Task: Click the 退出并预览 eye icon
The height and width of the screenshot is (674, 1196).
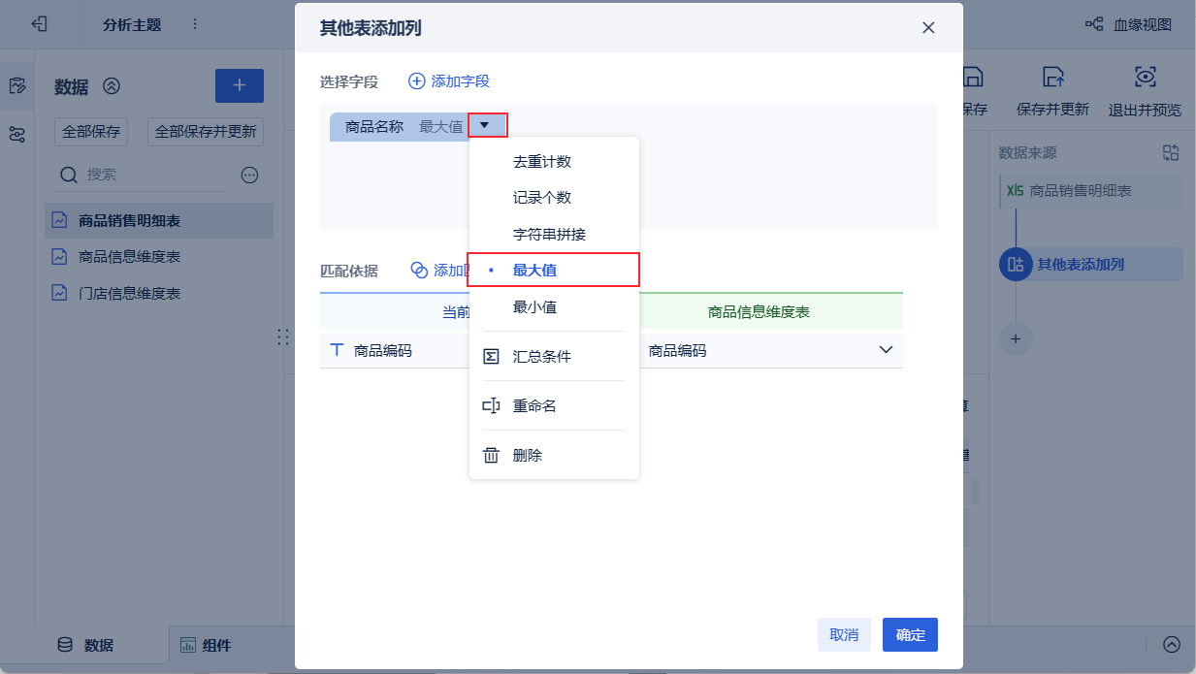Action: [1146, 78]
